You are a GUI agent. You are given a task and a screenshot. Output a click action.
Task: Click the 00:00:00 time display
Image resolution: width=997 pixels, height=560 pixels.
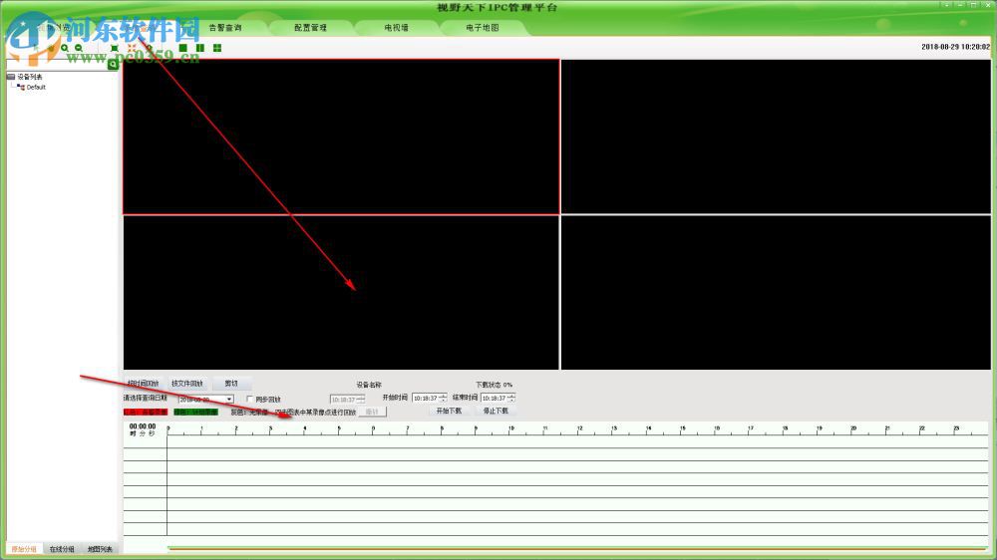(143, 426)
